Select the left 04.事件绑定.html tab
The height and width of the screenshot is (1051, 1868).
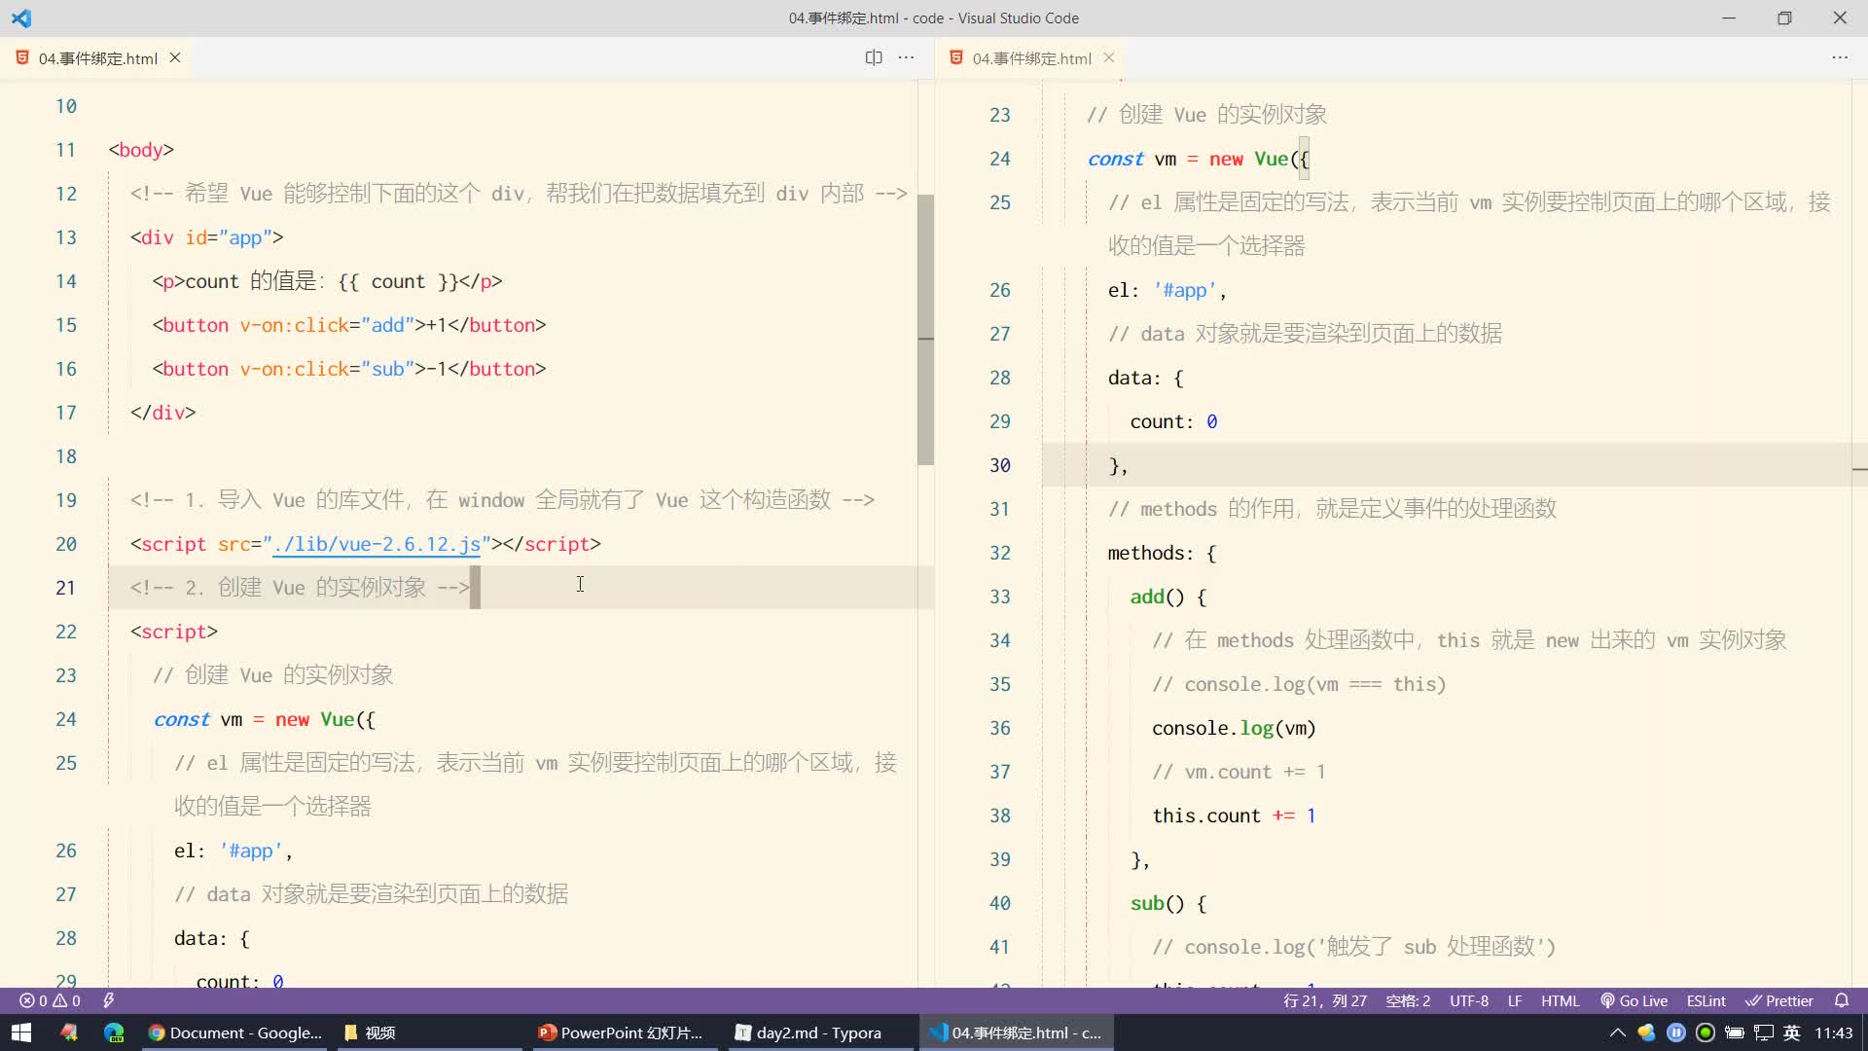point(97,58)
